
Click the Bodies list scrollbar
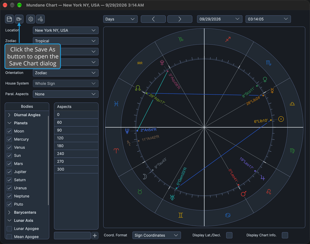pos(48,160)
